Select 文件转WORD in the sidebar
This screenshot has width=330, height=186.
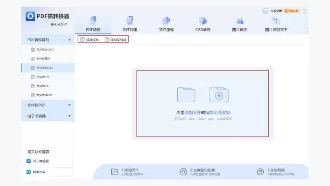(48, 49)
